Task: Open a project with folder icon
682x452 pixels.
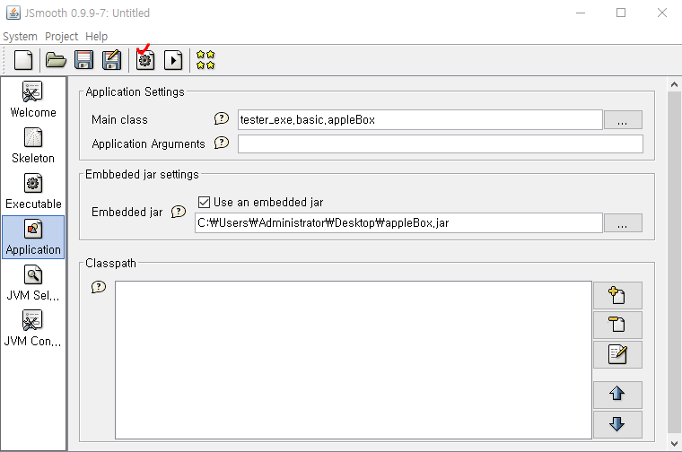Action: (57, 60)
